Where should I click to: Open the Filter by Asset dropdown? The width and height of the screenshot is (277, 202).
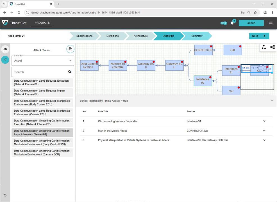pyautogui.click(x=43, y=61)
